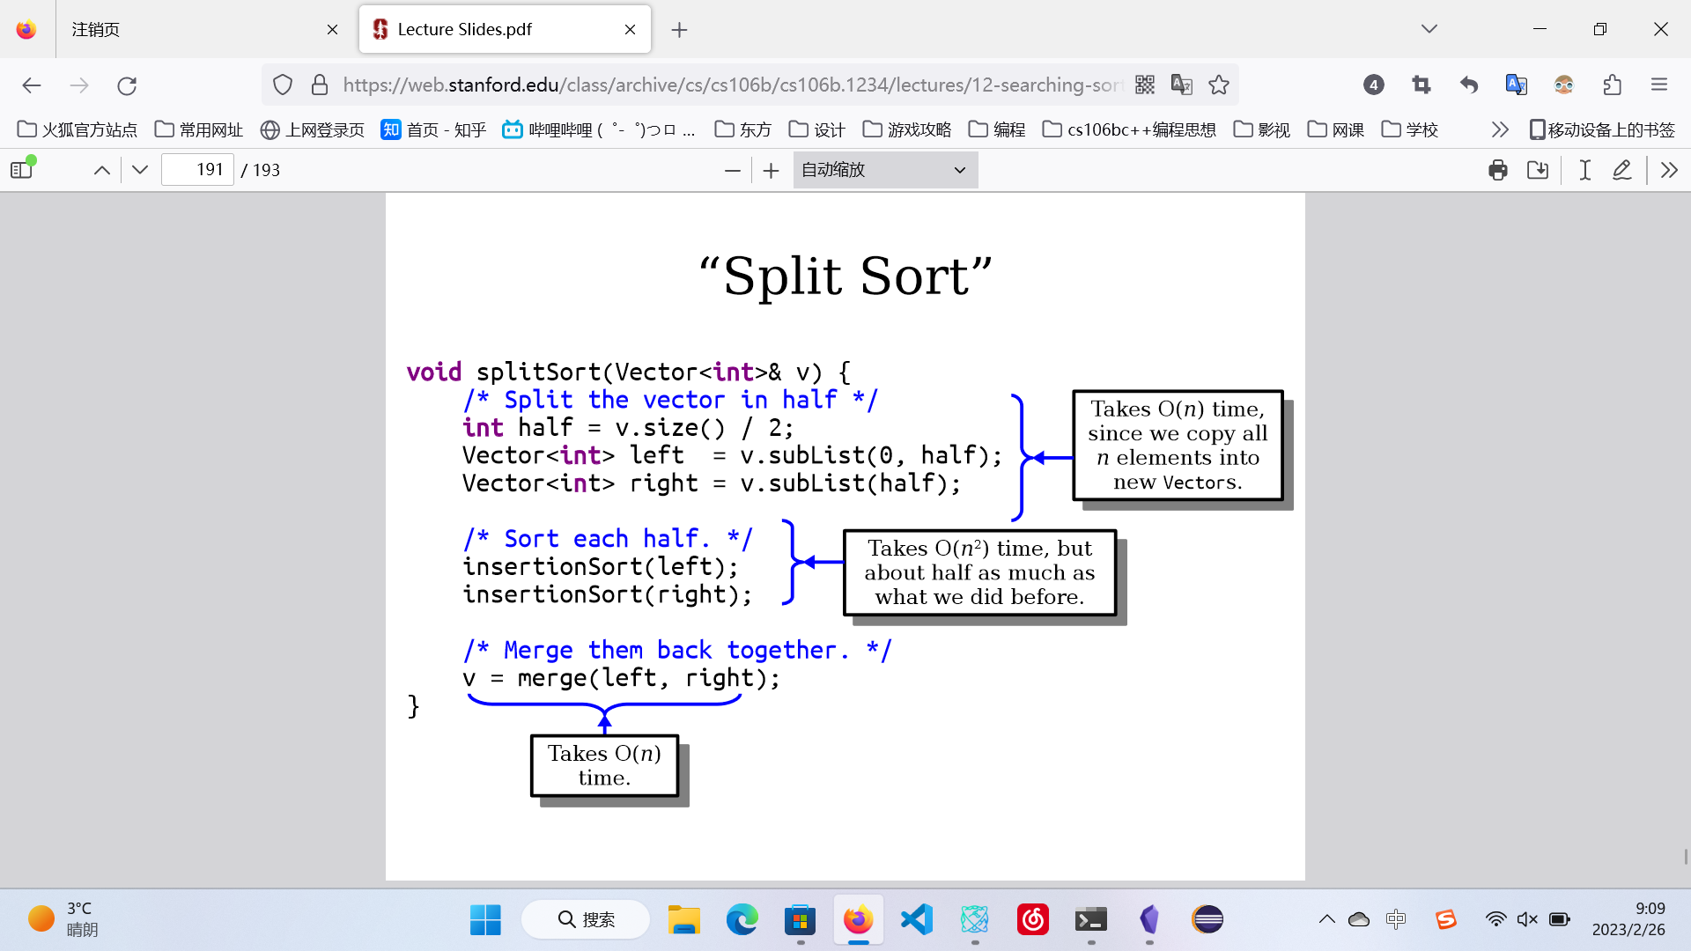The height and width of the screenshot is (951, 1691).
Task: Open 学校 bookmark folder
Action: [1410, 129]
